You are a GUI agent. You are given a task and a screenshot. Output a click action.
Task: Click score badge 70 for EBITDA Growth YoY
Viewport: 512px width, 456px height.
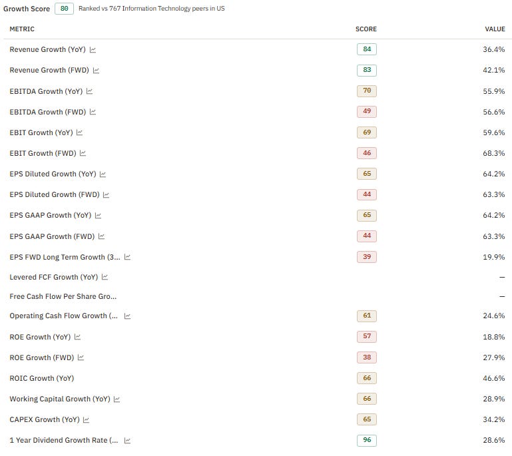[367, 91]
